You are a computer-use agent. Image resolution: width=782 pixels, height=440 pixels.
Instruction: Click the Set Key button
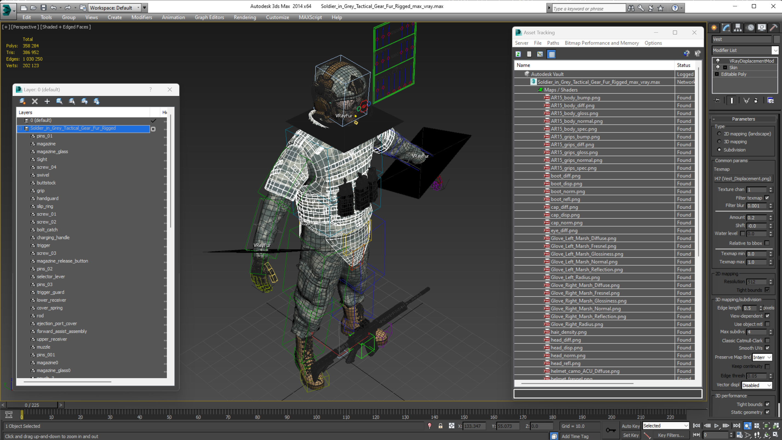coord(630,435)
